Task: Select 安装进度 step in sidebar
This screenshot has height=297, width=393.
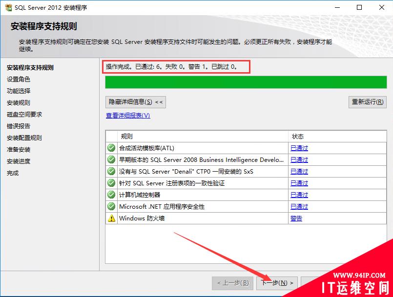Action: (x=18, y=161)
